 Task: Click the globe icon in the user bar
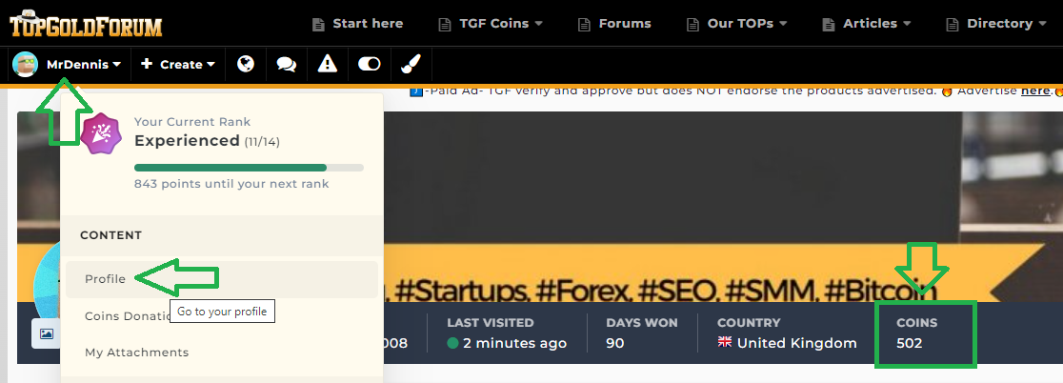tap(246, 64)
